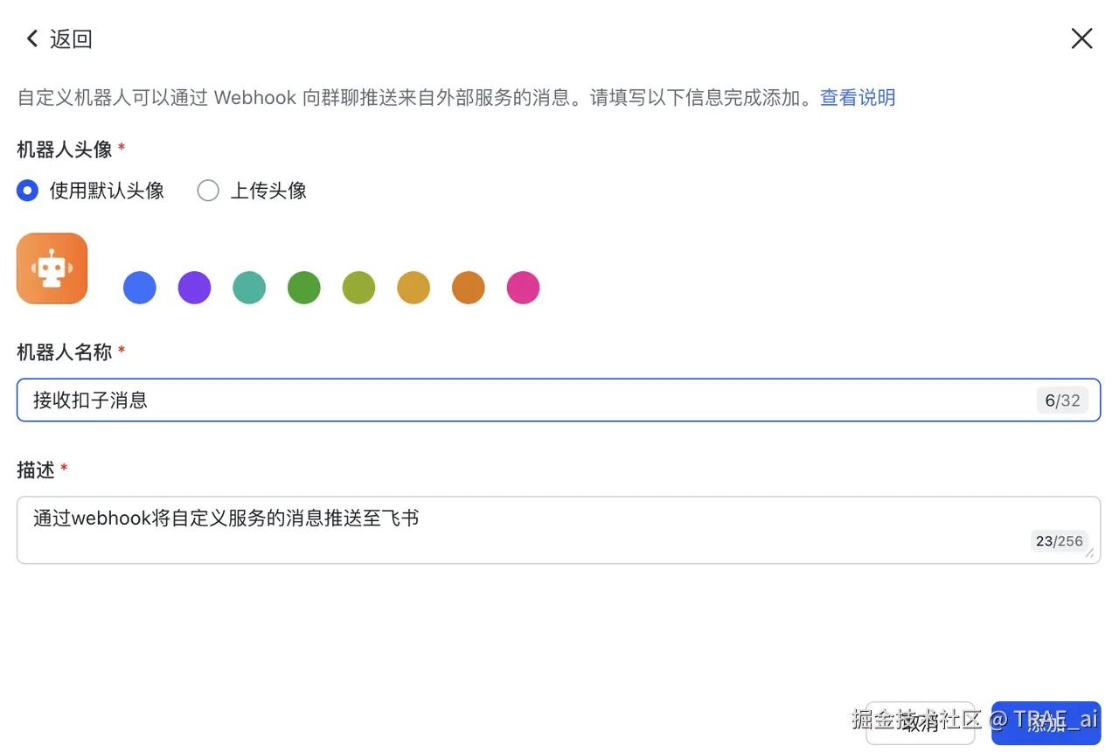Image resolution: width=1119 pixels, height=752 pixels.
Task: Set avatar color to orange circle
Action: (469, 288)
